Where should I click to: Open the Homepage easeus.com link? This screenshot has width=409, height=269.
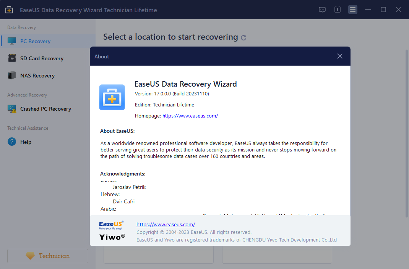[190, 116]
